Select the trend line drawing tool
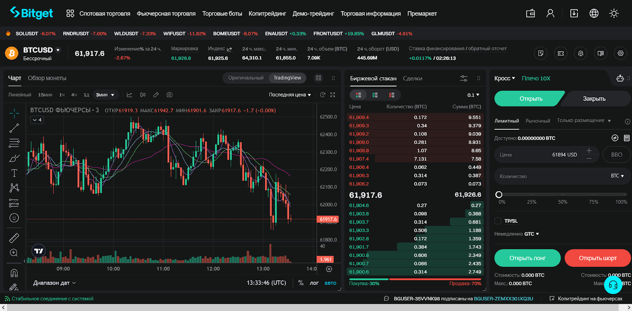Screen dimensions: 632x311 click(x=14, y=128)
